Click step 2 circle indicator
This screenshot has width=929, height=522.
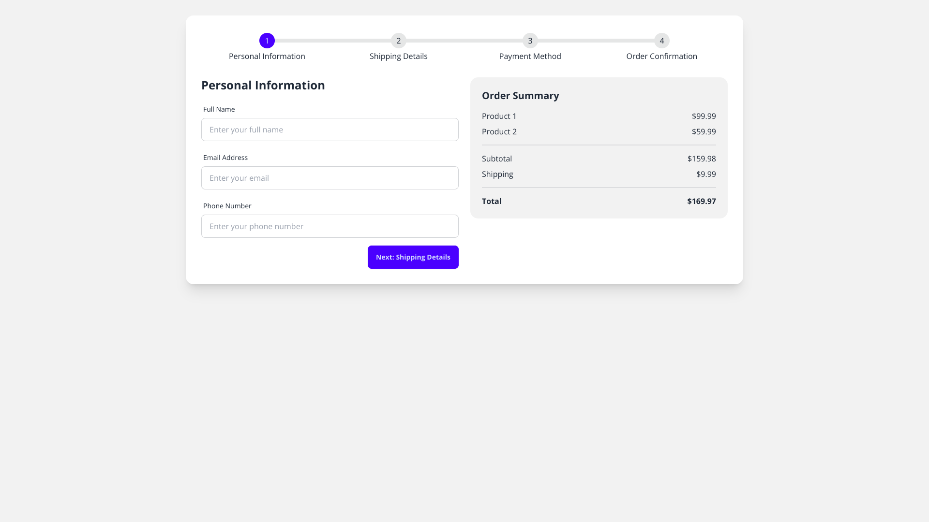point(399,41)
